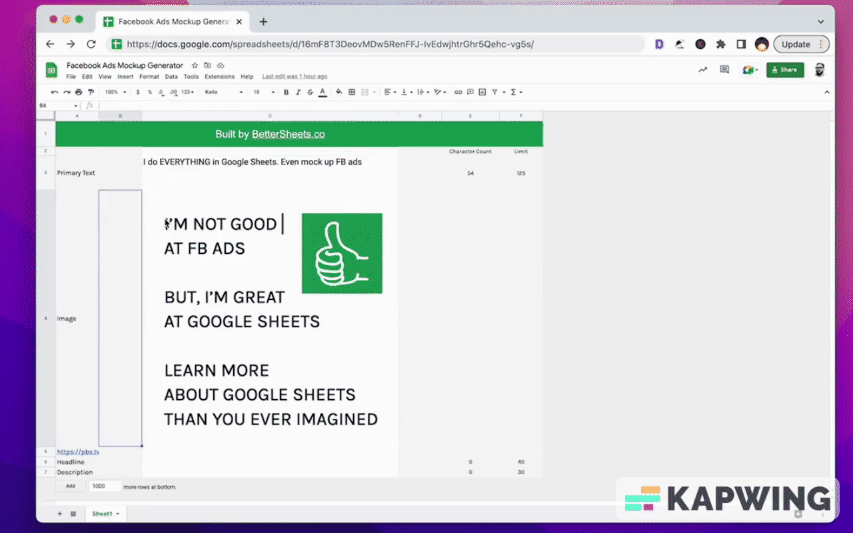The height and width of the screenshot is (533, 853).
Task: Open the Data menu
Action: (171, 77)
